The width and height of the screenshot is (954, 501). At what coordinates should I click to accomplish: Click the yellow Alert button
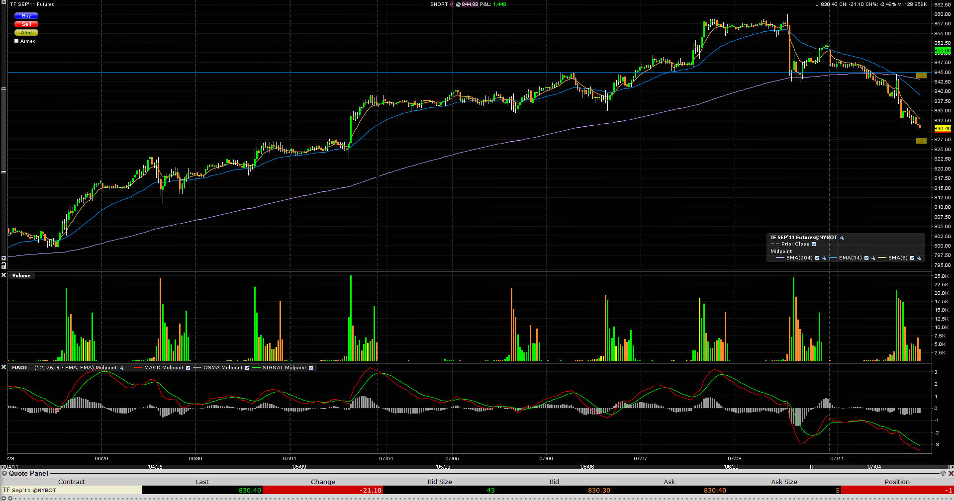click(26, 32)
